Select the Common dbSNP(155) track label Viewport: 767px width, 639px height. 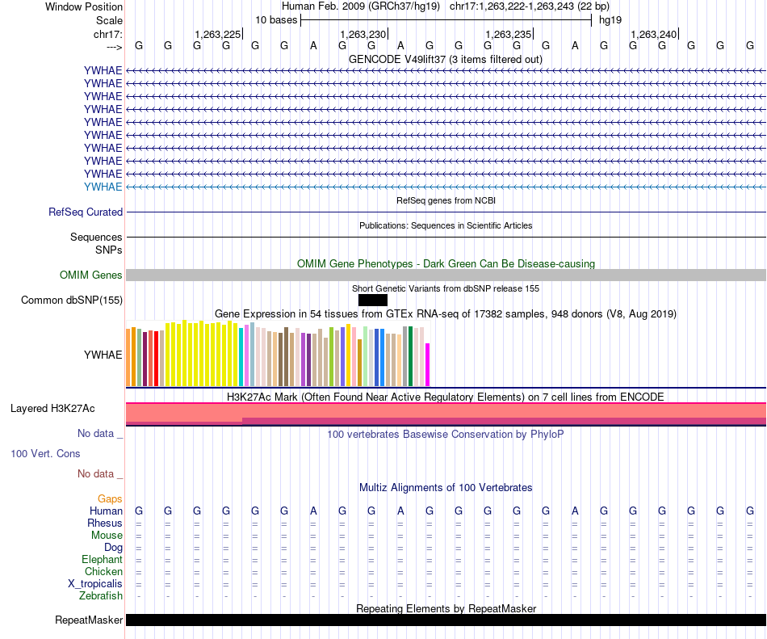coord(72,301)
